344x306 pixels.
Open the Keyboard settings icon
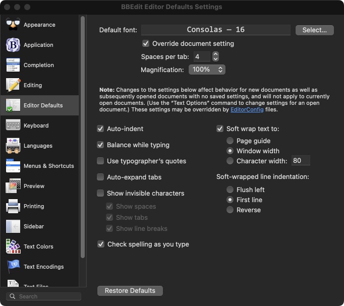[13, 126]
